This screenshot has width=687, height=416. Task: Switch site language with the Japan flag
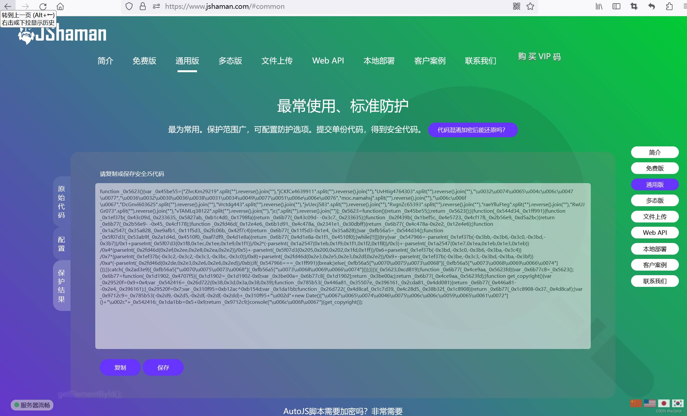[x=663, y=403]
